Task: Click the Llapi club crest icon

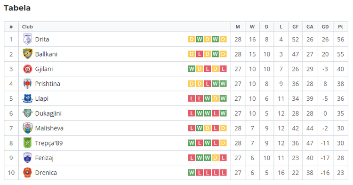Action: point(27,98)
